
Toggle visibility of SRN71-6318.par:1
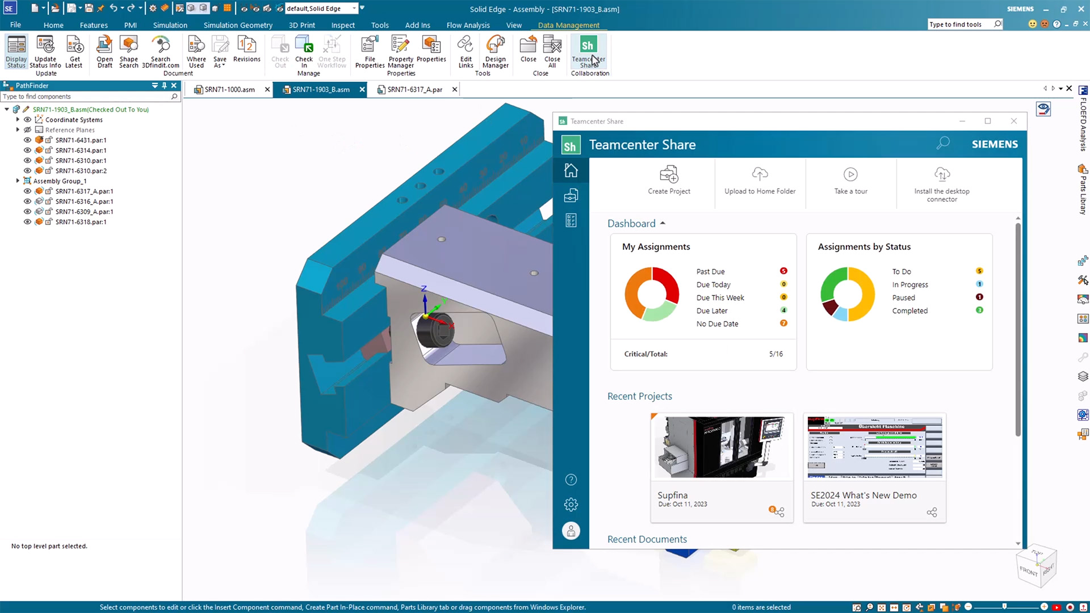27,221
